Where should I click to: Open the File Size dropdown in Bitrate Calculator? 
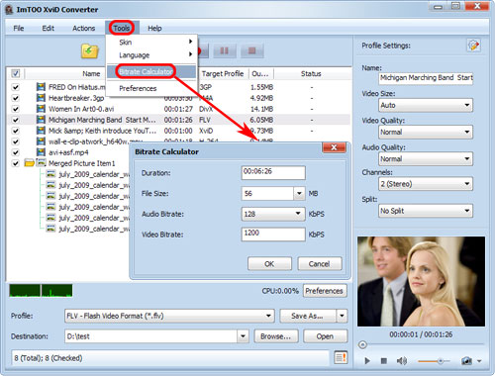(299, 193)
